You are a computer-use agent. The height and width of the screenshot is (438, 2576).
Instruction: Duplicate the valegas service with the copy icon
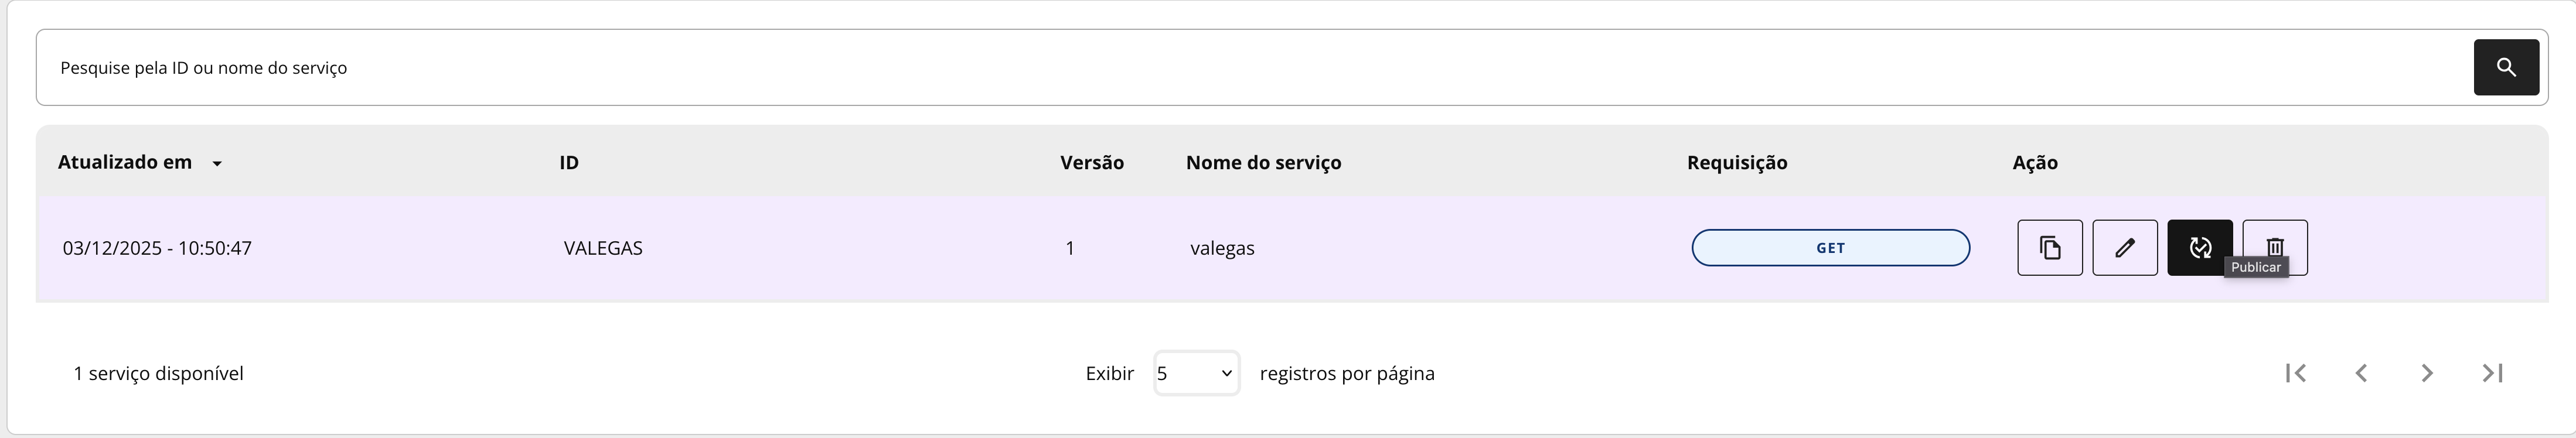[x=2049, y=247]
